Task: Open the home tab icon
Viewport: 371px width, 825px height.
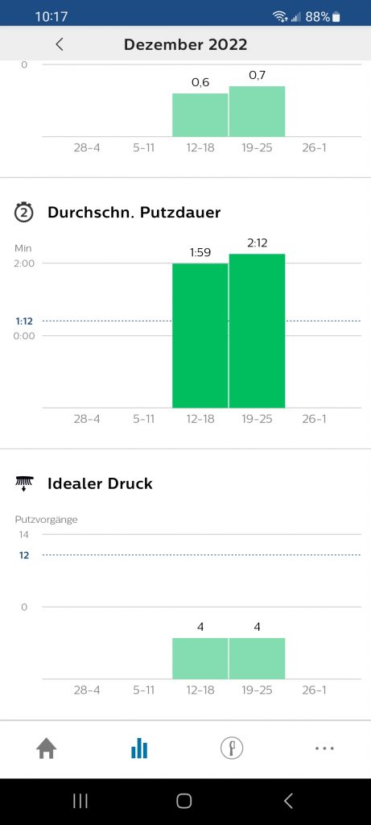Action: [46, 748]
